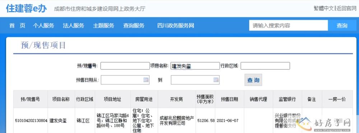
Task: Open 个人服务 menu item
Action: click(x=43, y=25)
